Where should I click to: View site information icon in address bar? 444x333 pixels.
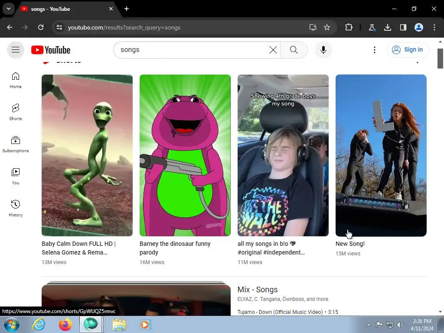[x=59, y=27]
